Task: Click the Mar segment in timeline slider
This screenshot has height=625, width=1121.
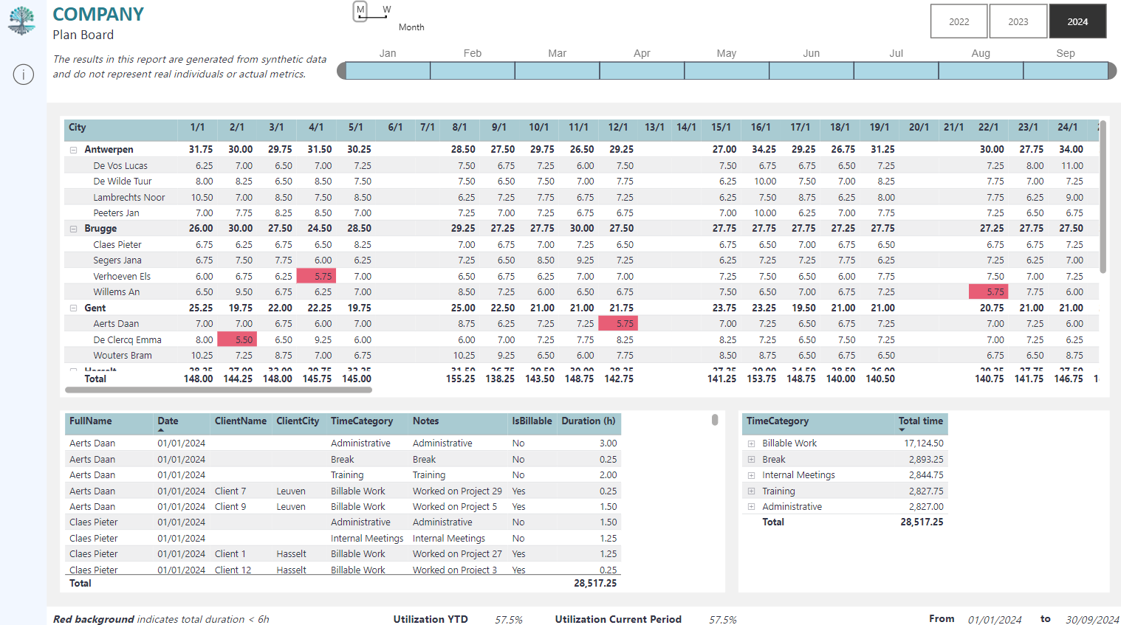Action: click(557, 71)
